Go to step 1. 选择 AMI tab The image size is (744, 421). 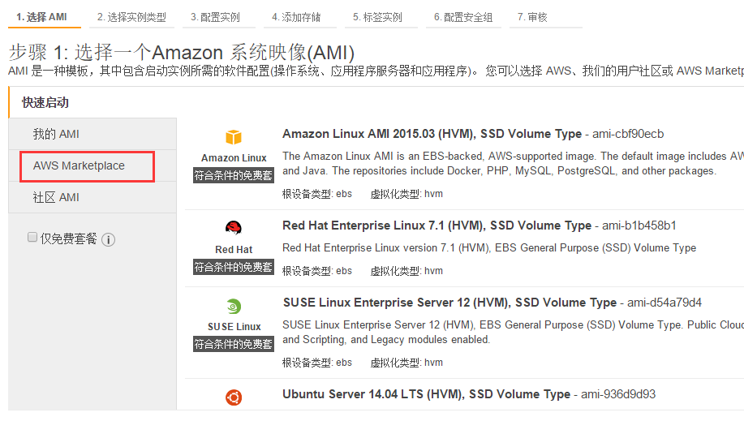pos(45,18)
